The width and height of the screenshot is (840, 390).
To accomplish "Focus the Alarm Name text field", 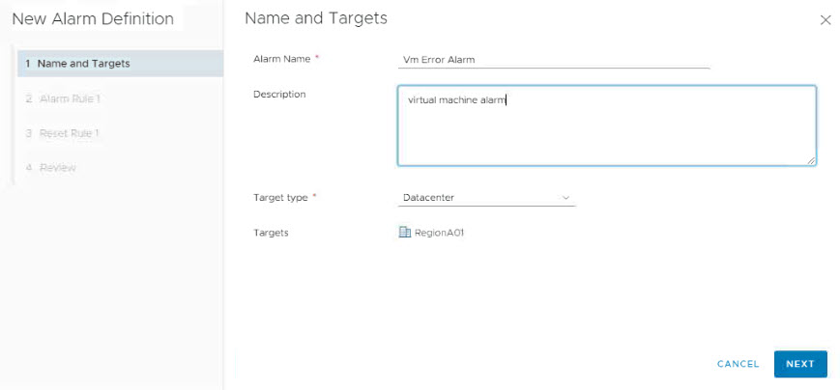I will [554, 59].
